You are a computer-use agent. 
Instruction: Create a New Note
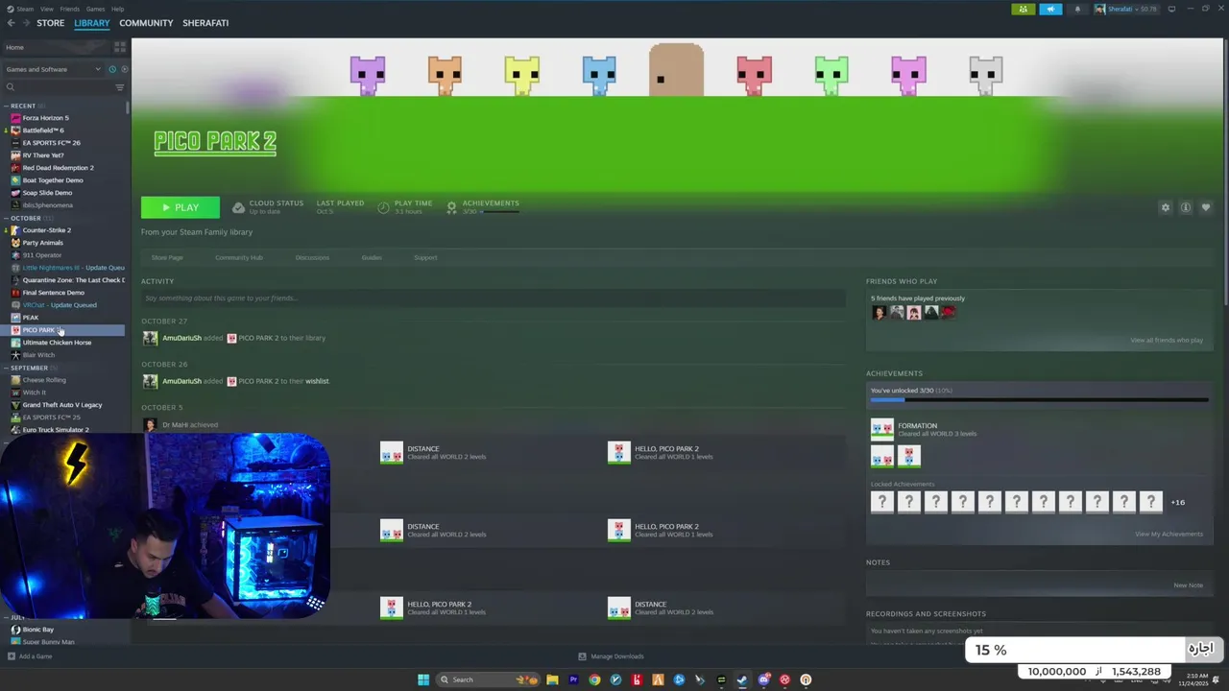click(1188, 584)
